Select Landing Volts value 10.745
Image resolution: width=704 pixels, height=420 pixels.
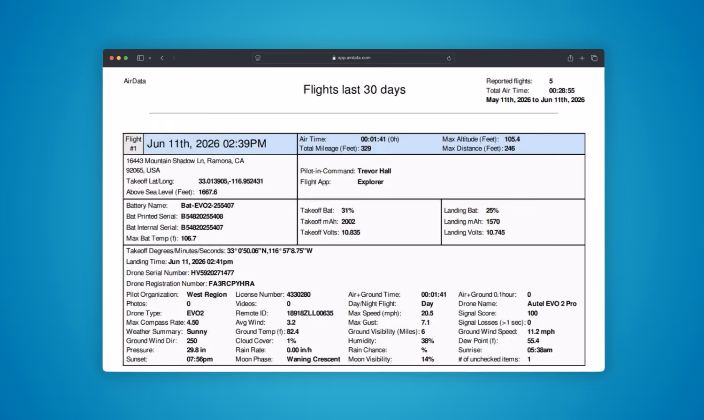tap(496, 232)
